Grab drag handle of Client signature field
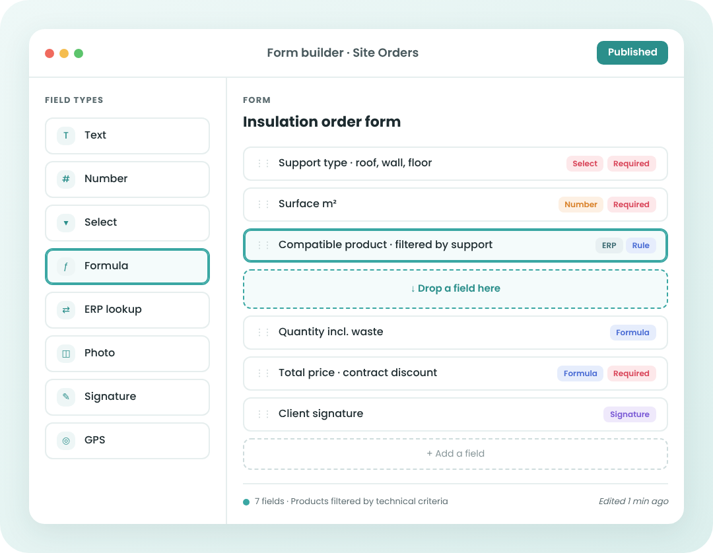 [x=263, y=414]
